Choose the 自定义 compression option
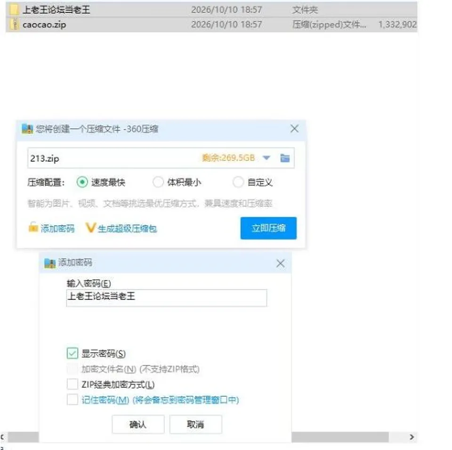This screenshot has height=450, width=452. coord(238,182)
